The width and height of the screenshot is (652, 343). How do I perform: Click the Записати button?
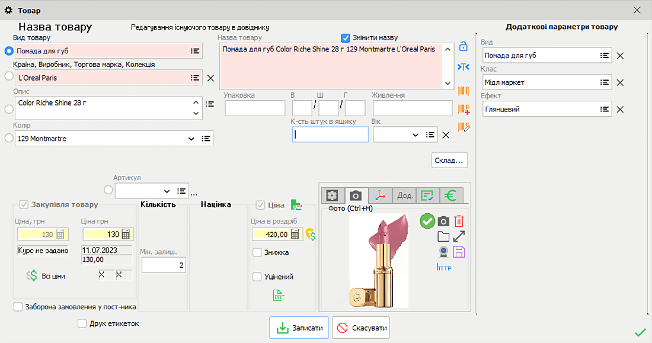tap(299, 327)
